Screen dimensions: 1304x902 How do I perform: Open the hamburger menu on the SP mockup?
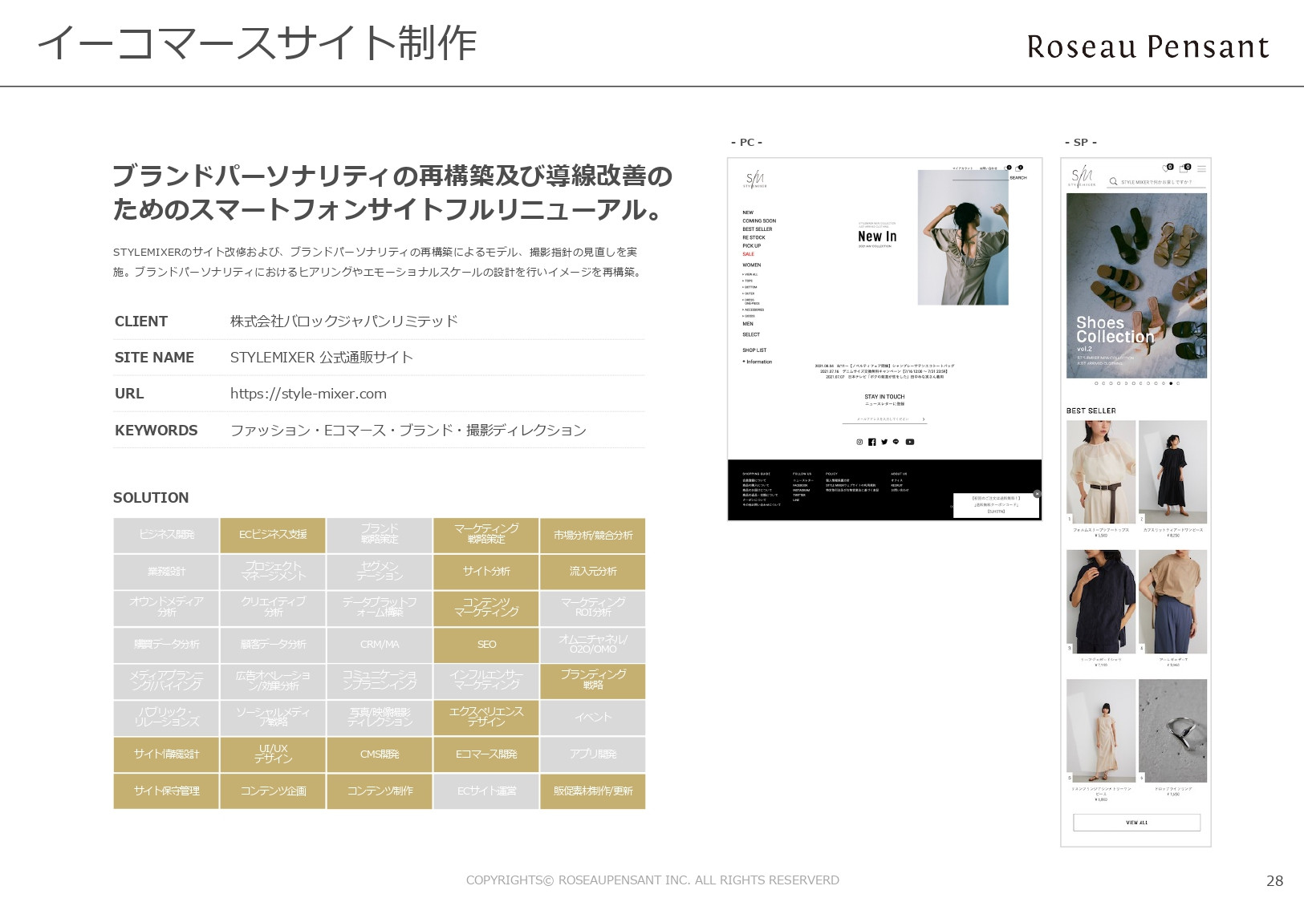pos(1202,168)
